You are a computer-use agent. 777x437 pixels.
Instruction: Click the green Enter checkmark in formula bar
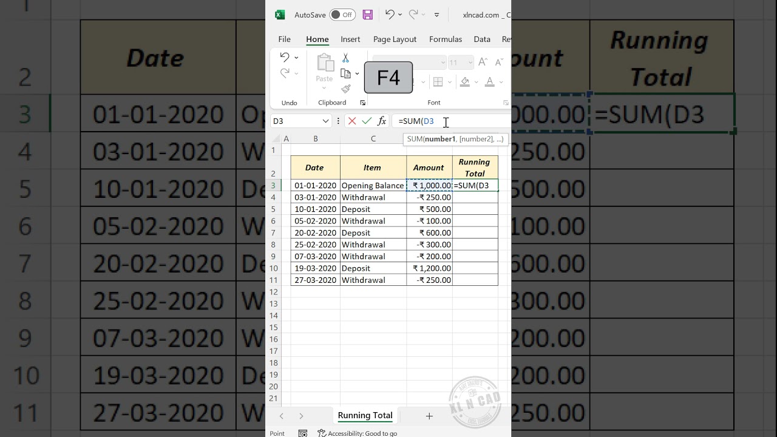click(367, 121)
